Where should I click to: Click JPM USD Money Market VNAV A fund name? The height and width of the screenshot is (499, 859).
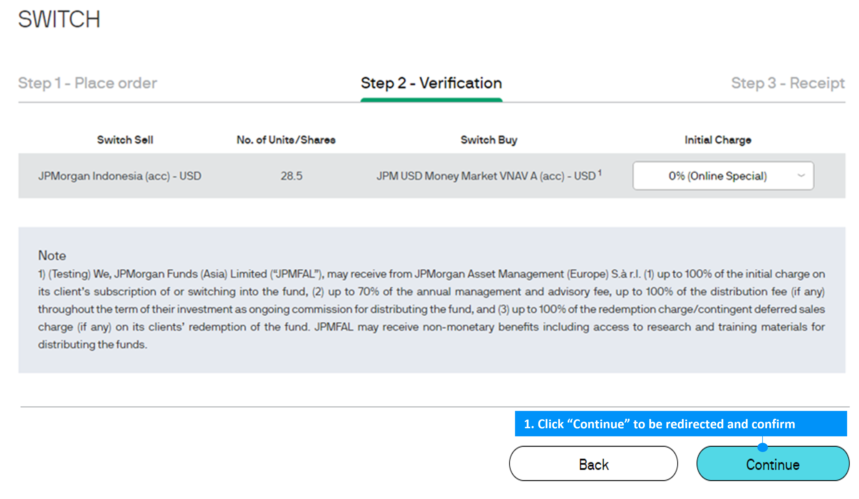(x=486, y=176)
